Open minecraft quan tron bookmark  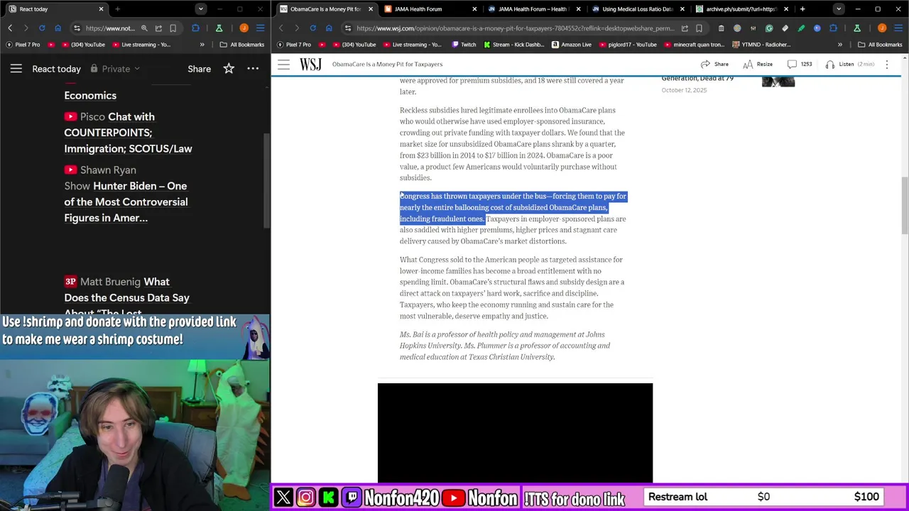[x=696, y=44]
